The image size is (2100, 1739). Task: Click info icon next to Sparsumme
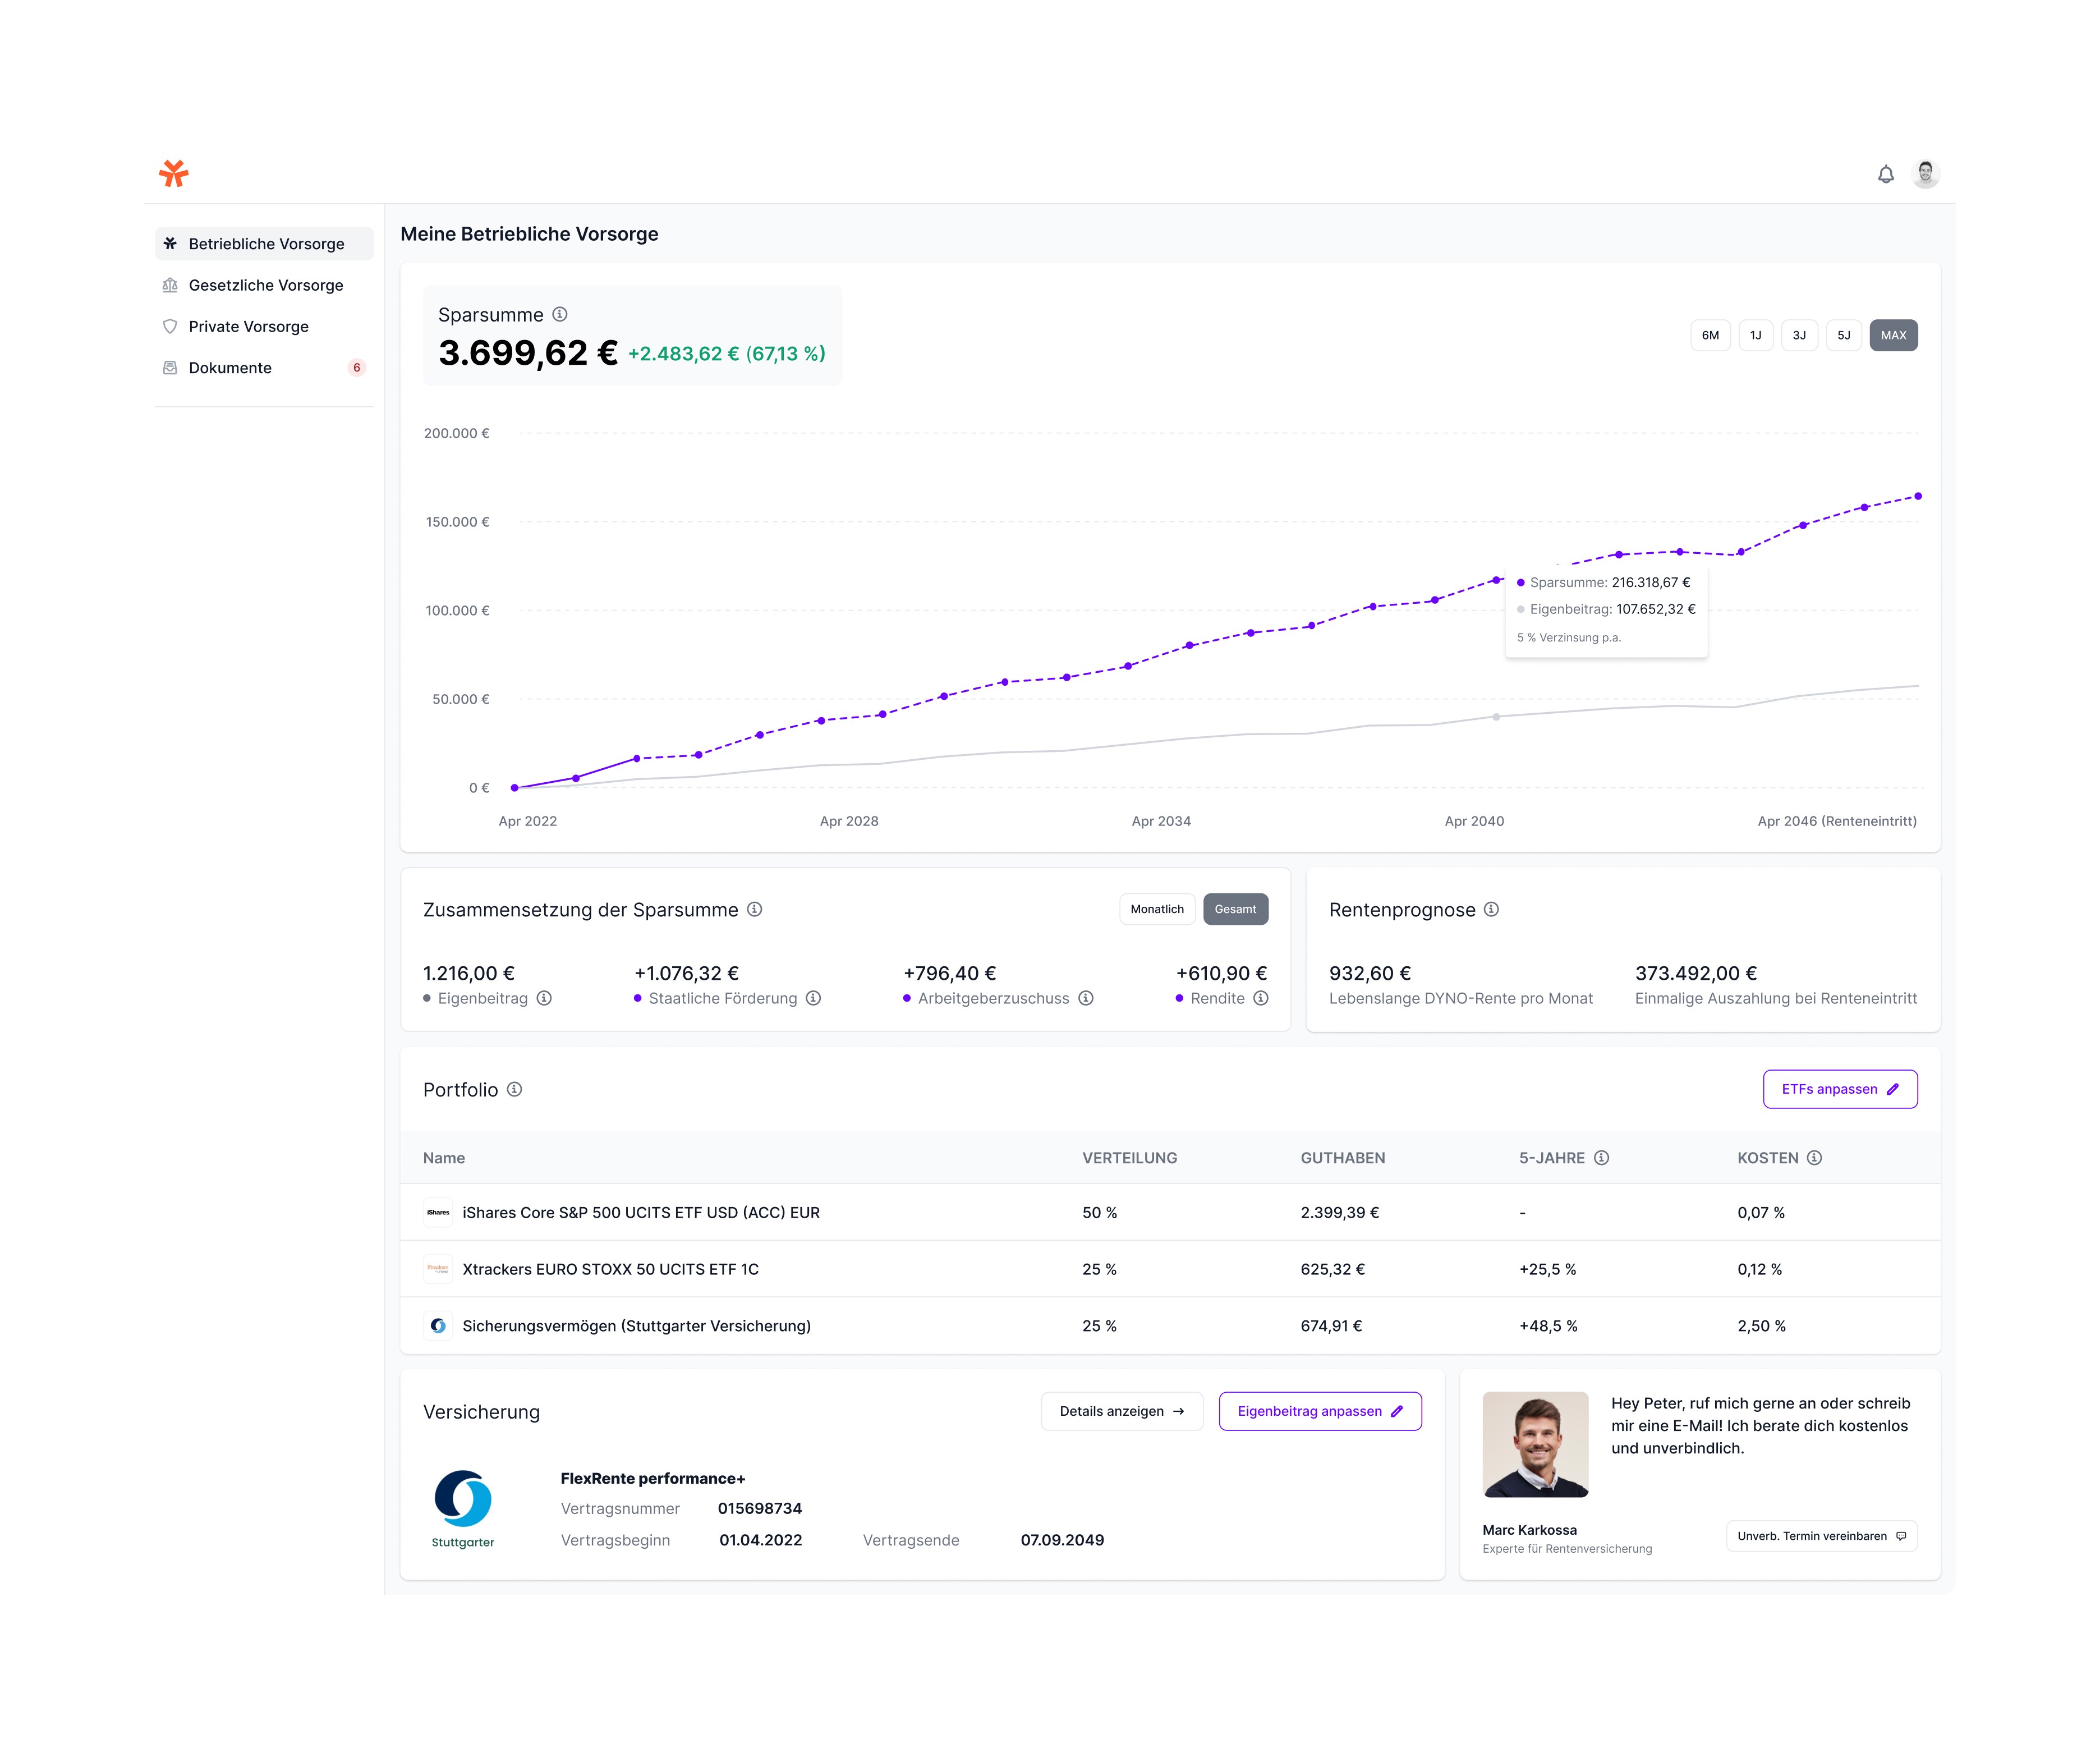(x=560, y=314)
